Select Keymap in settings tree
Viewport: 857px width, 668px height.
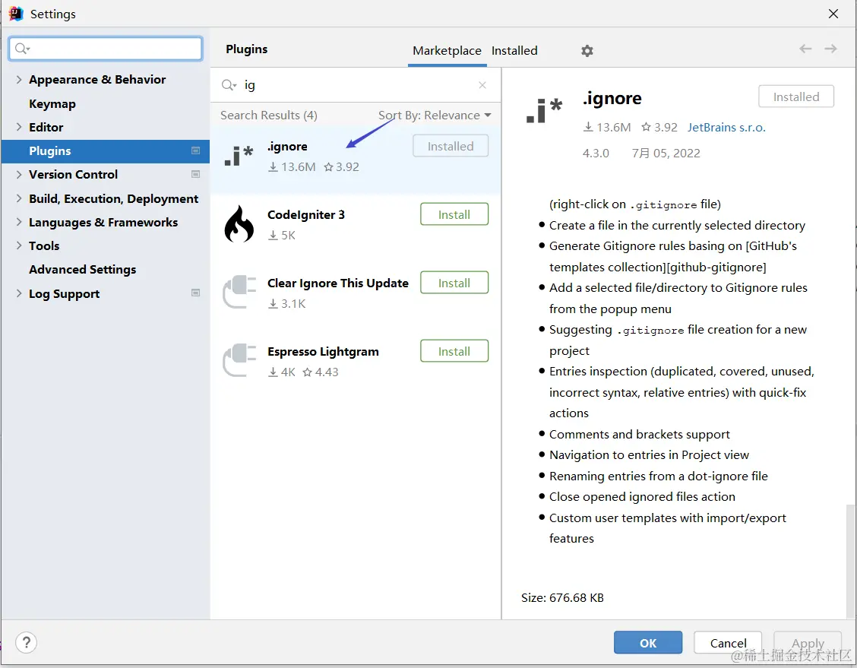52,104
